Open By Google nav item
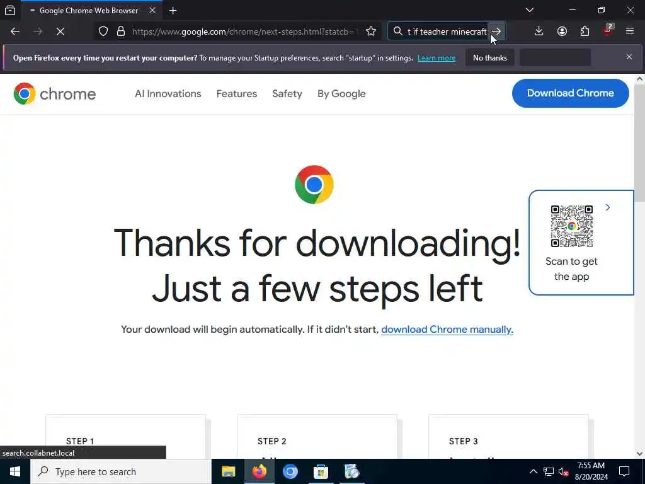 341,94
